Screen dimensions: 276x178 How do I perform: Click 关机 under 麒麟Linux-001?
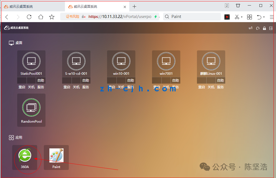[211, 87]
